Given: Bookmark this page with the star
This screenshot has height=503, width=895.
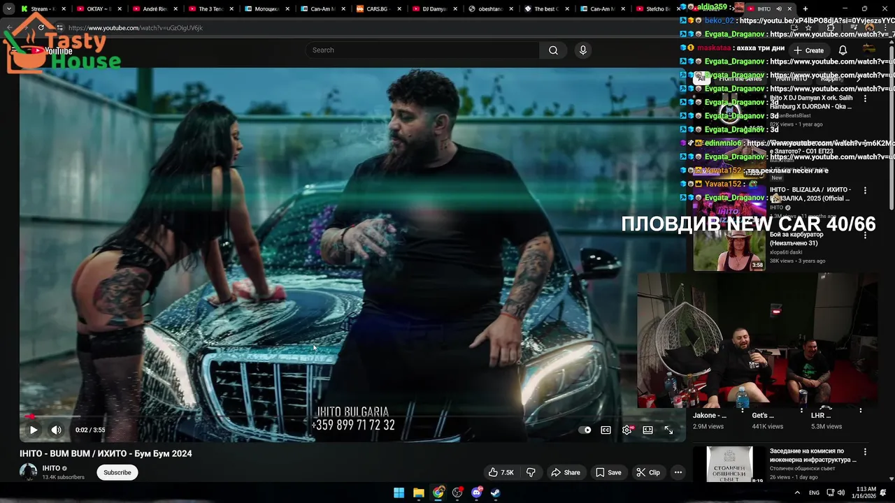Looking at the screenshot, I should [808, 28].
